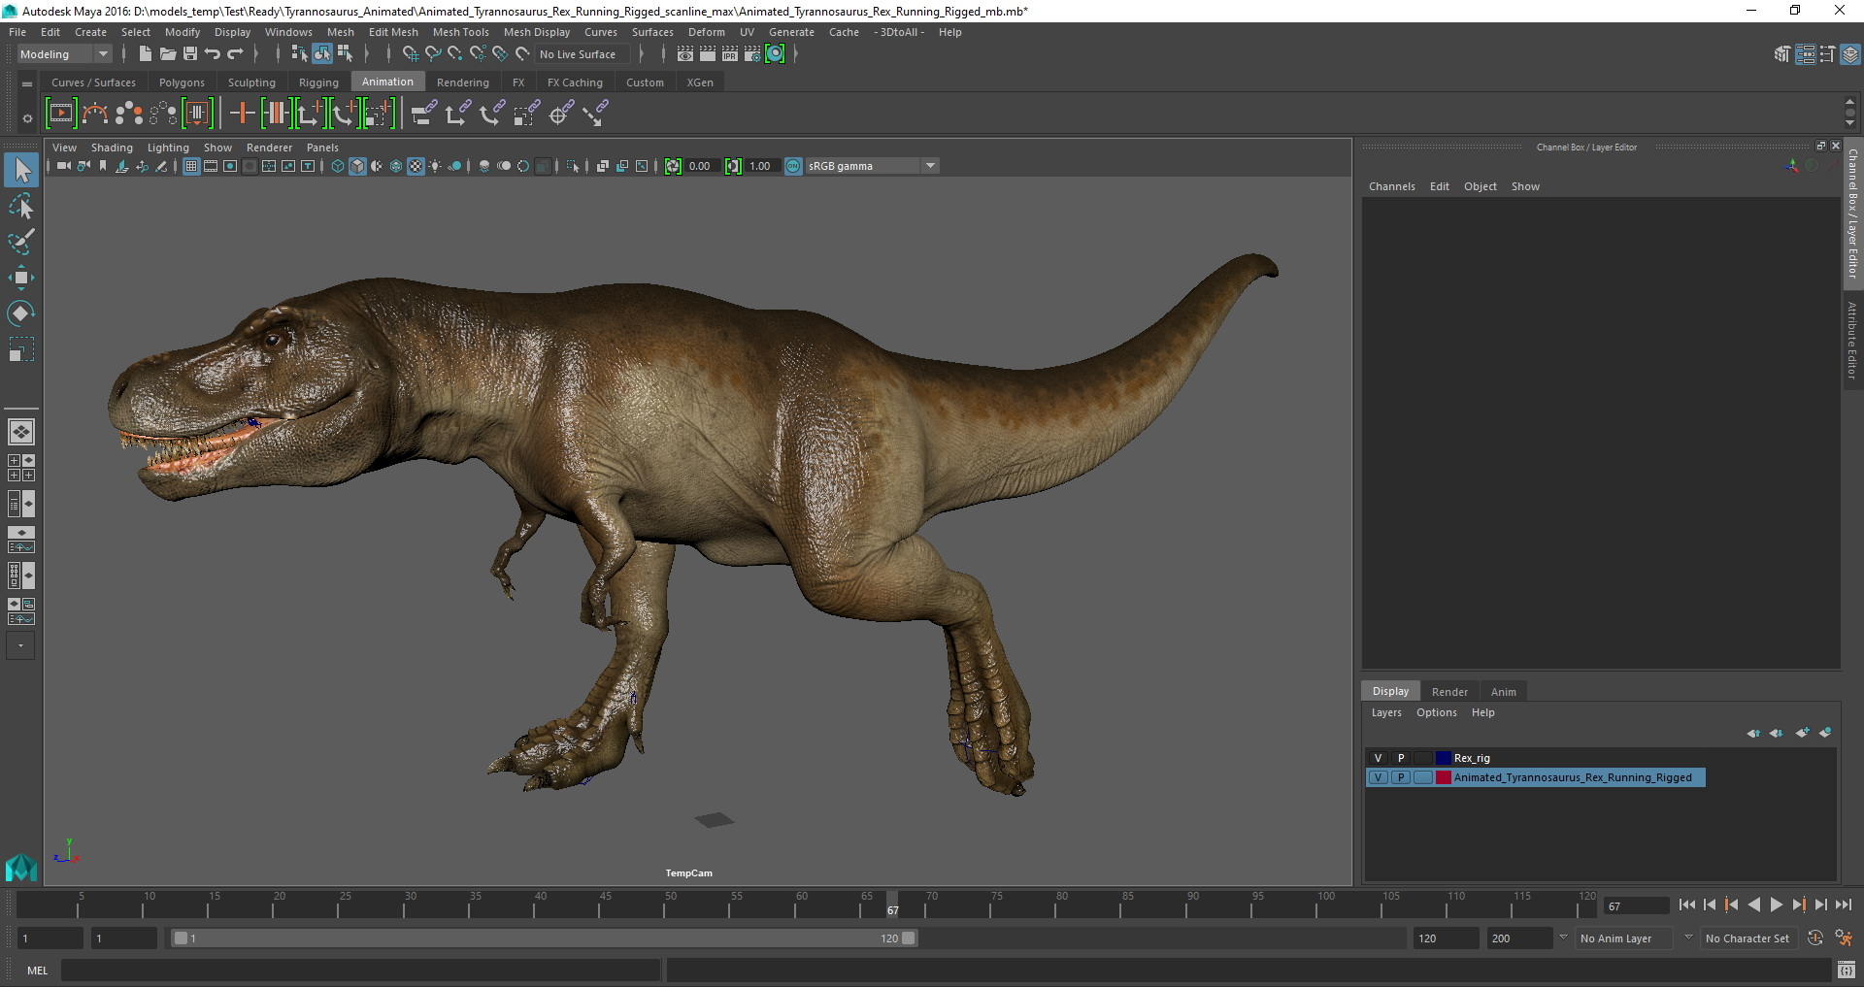Click Animated_Tyrannosaurus layer red color swatch
The image size is (1864, 987).
[1444, 777]
